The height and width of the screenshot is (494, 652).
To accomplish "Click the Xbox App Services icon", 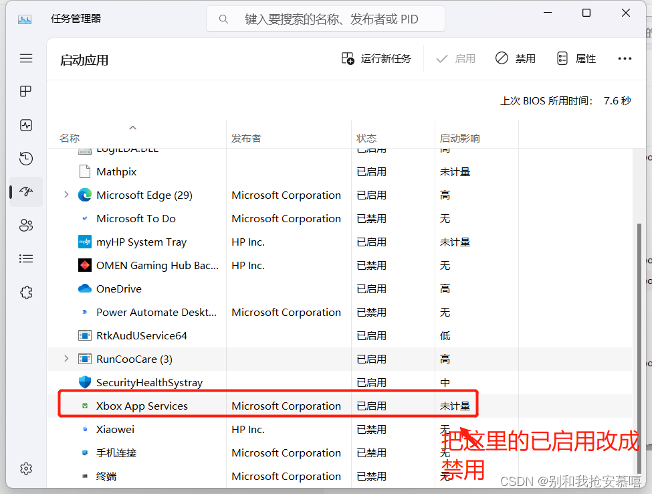I will (85, 406).
